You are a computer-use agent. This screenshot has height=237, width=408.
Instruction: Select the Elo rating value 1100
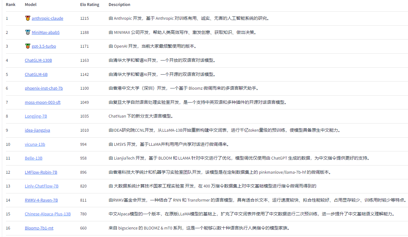[84, 88]
